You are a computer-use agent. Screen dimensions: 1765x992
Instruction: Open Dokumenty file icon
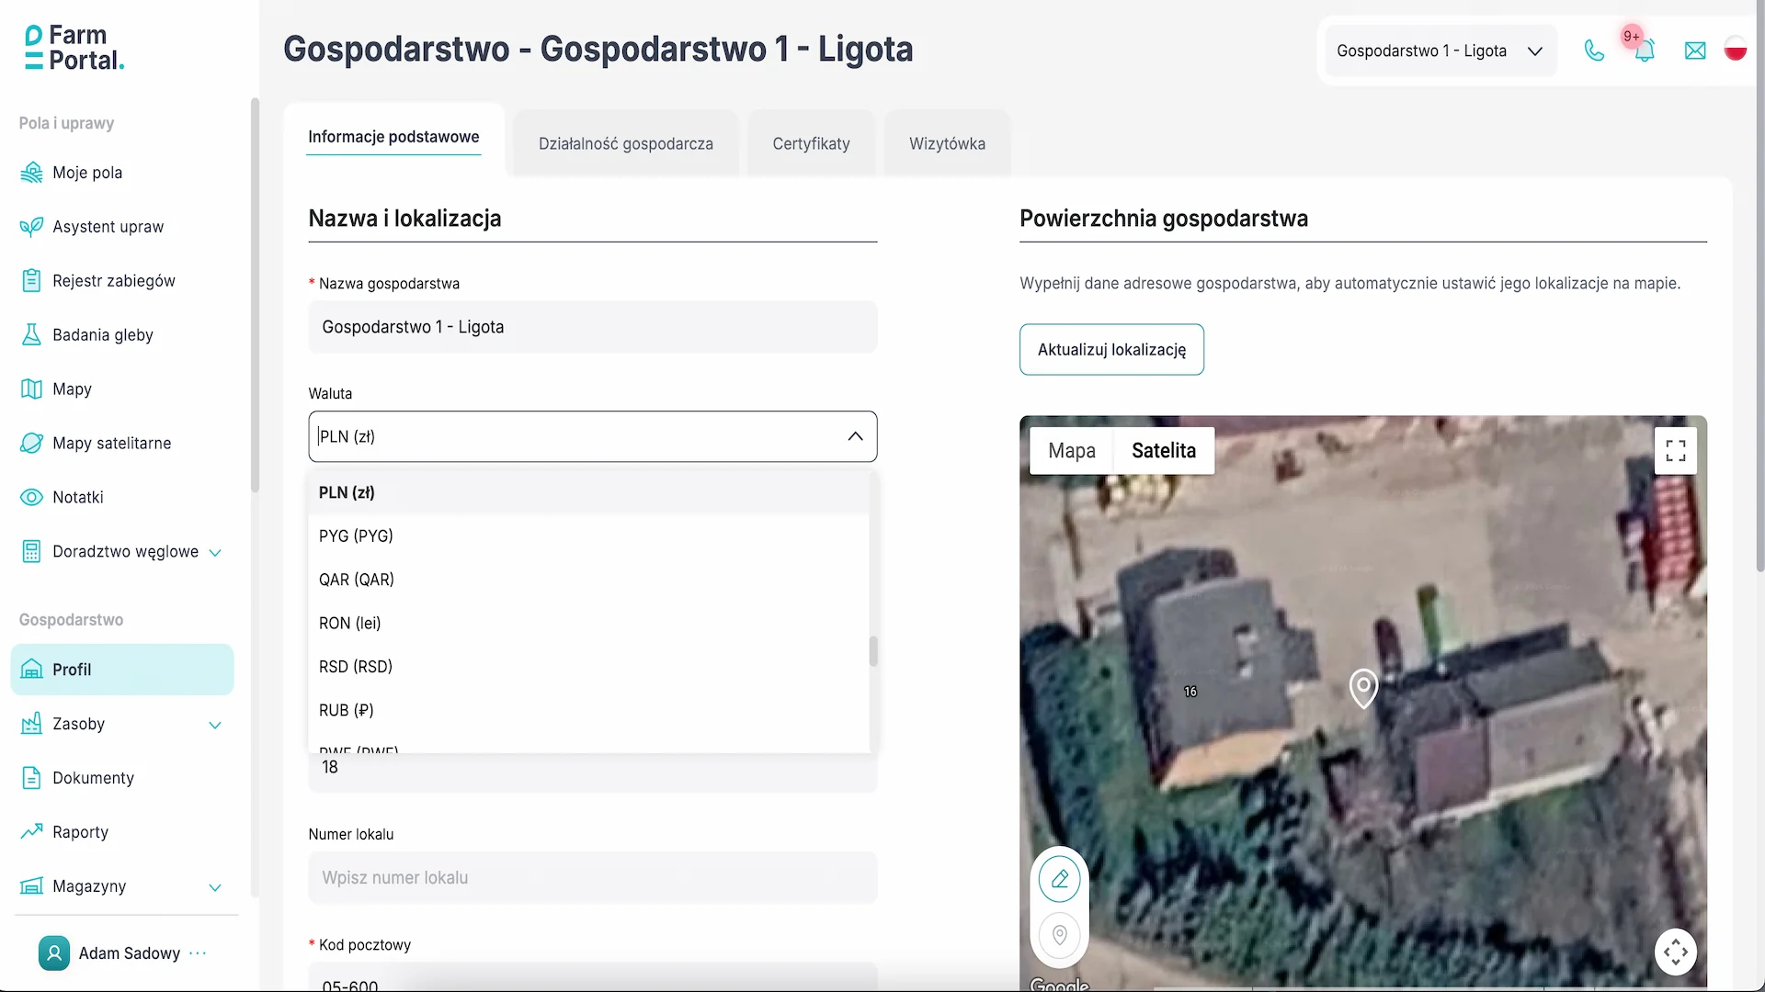(x=31, y=778)
